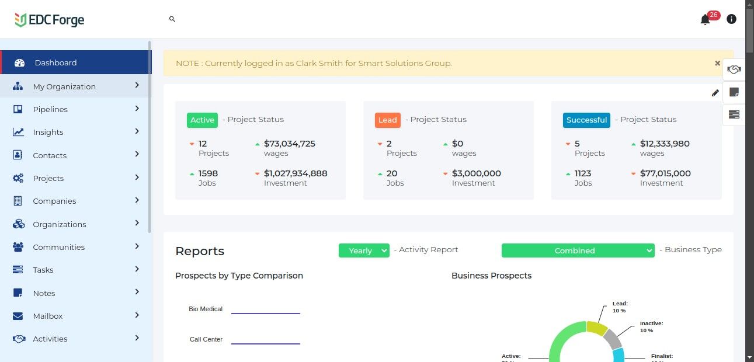Expand the Contacts chevron
The width and height of the screenshot is (754, 362).
pos(137,154)
